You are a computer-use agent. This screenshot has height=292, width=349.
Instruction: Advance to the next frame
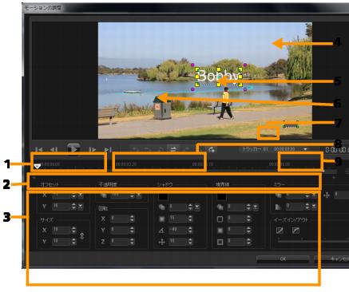pyautogui.click(x=93, y=150)
